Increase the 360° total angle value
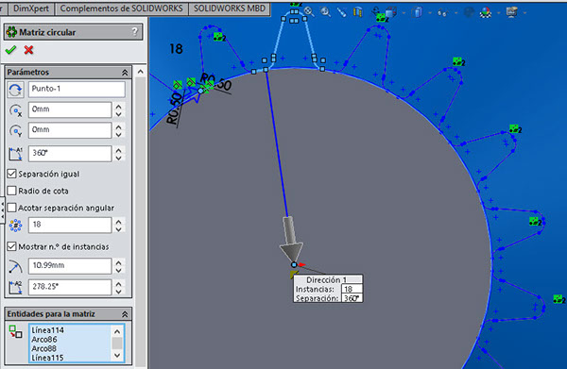This screenshot has height=369, width=567. pyautogui.click(x=119, y=150)
